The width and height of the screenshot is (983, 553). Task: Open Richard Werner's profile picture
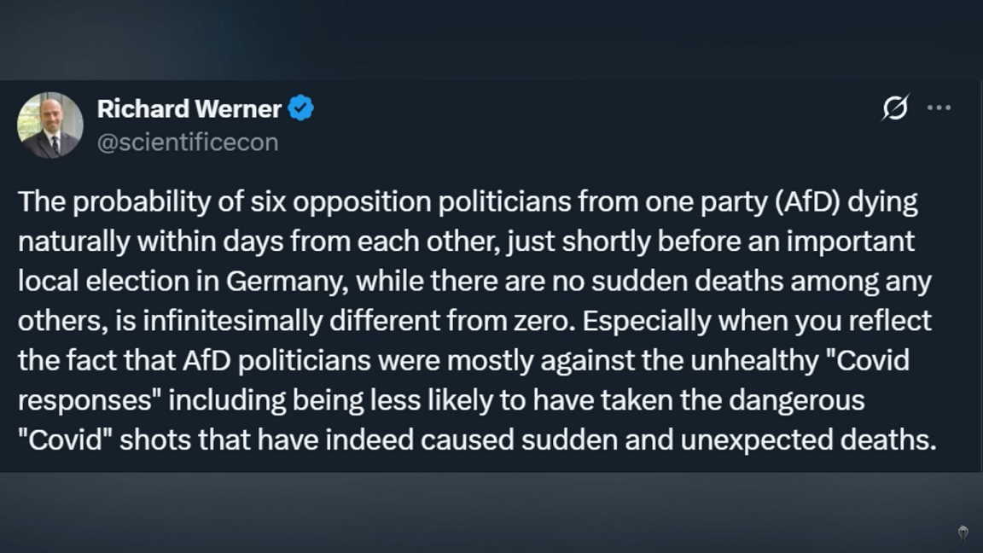[x=50, y=125]
